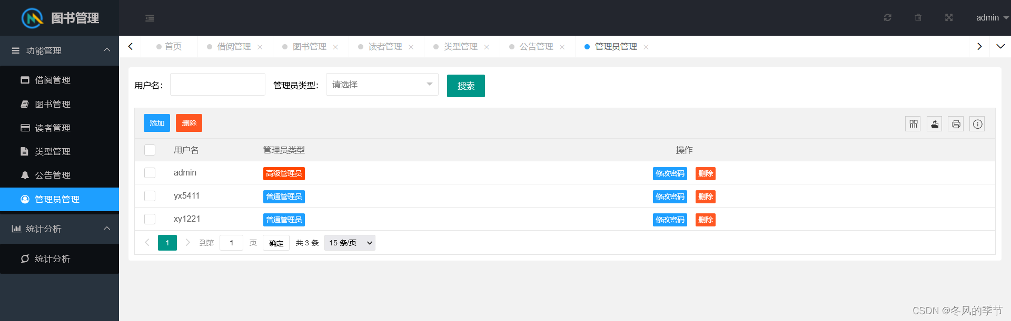Collapse the 功能管理 menu group

pyautogui.click(x=60, y=50)
